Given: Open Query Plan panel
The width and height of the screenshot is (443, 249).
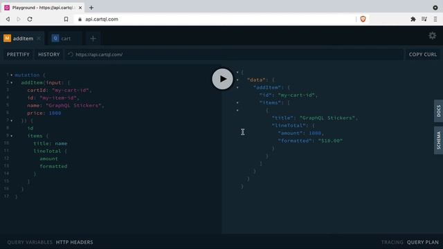Looking at the screenshot, I should (423, 242).
